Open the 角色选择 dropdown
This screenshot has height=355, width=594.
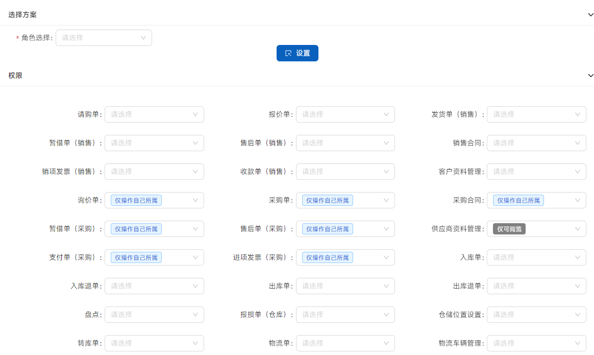pos(103,38)
